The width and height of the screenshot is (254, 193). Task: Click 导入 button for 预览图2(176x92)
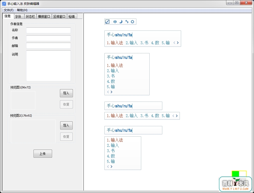[x=66, y=125]
